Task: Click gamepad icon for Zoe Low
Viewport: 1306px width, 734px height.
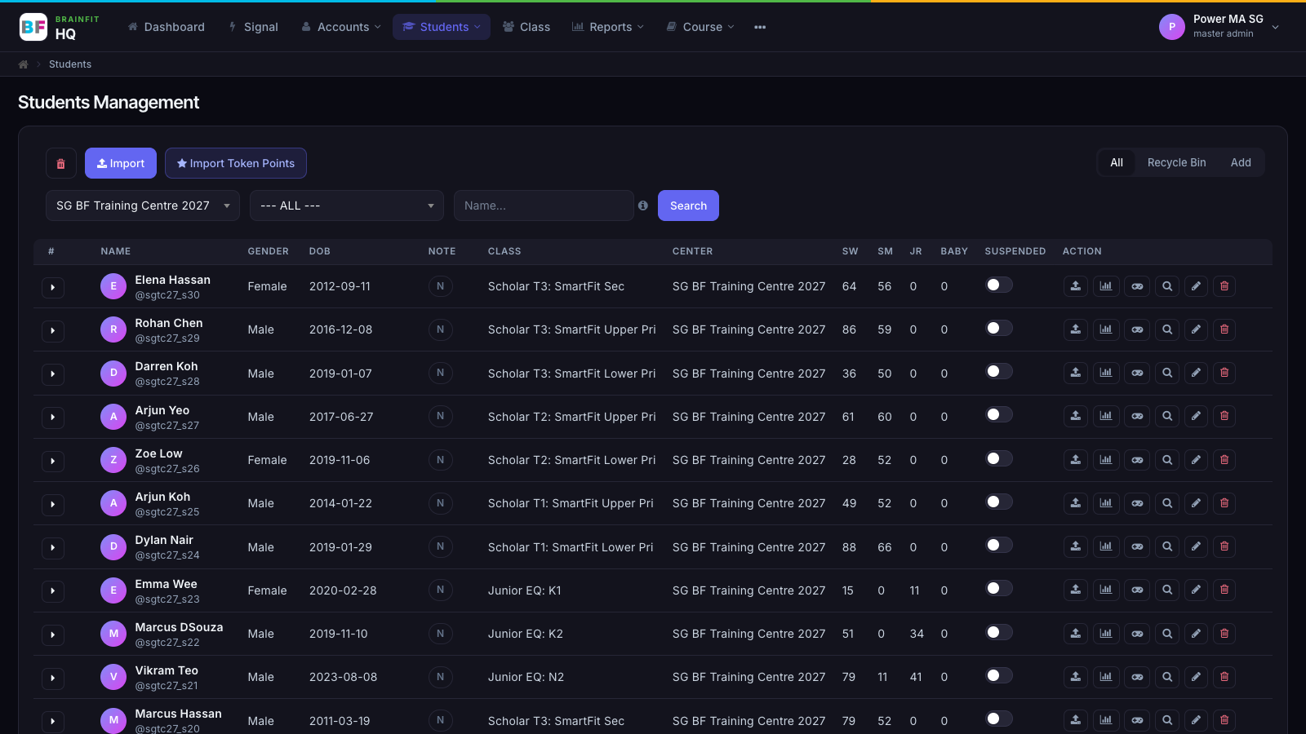Action: click(x=1137, y=460)
